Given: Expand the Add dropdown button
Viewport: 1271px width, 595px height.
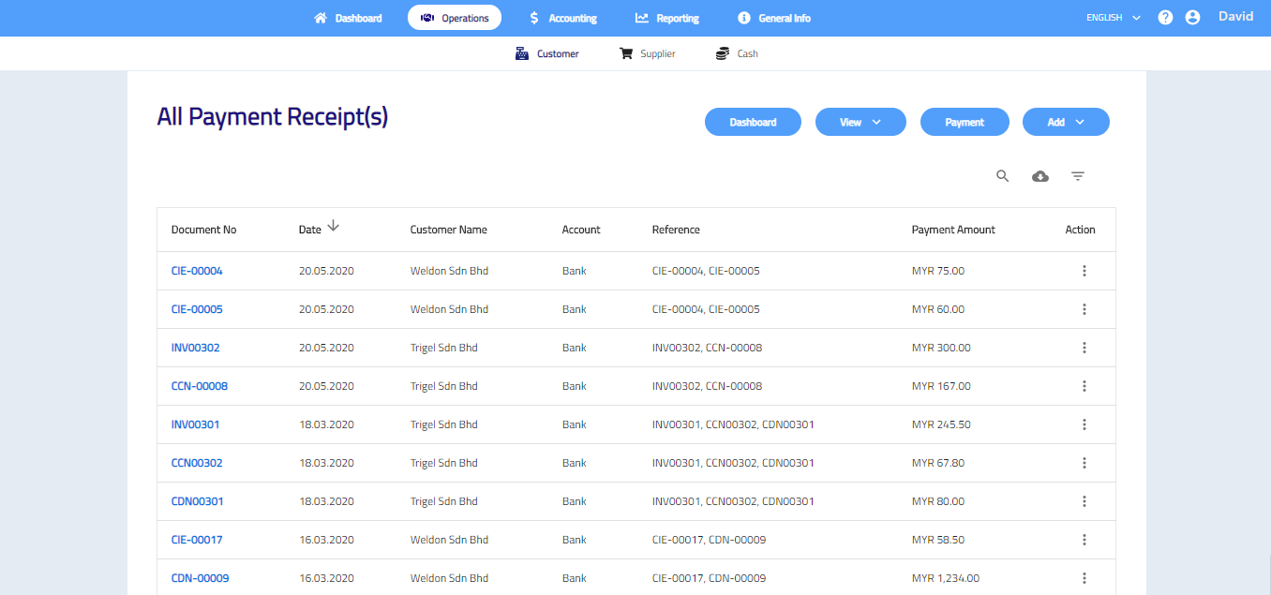Looking at the screenshot, I should pyautogui.click(x=1065, y=122).
